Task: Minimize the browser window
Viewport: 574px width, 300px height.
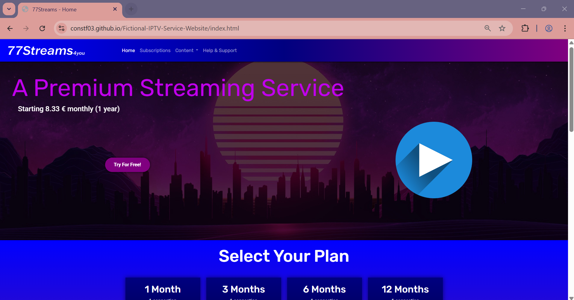Action: pos(523,9)
